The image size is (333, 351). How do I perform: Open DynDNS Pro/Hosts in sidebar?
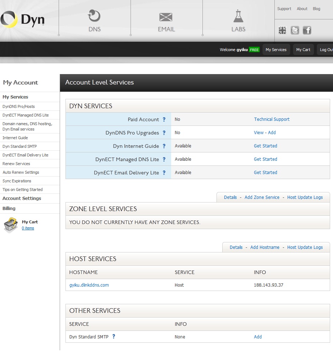(19, 106)
